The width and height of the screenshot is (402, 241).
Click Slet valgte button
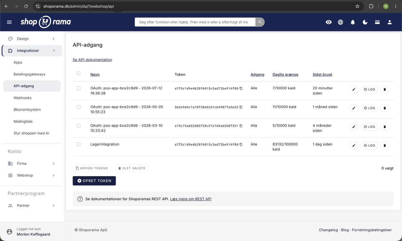(132, 168)
